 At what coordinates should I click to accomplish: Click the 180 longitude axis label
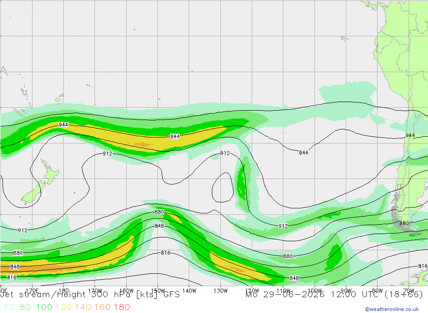tap(64, 291)
